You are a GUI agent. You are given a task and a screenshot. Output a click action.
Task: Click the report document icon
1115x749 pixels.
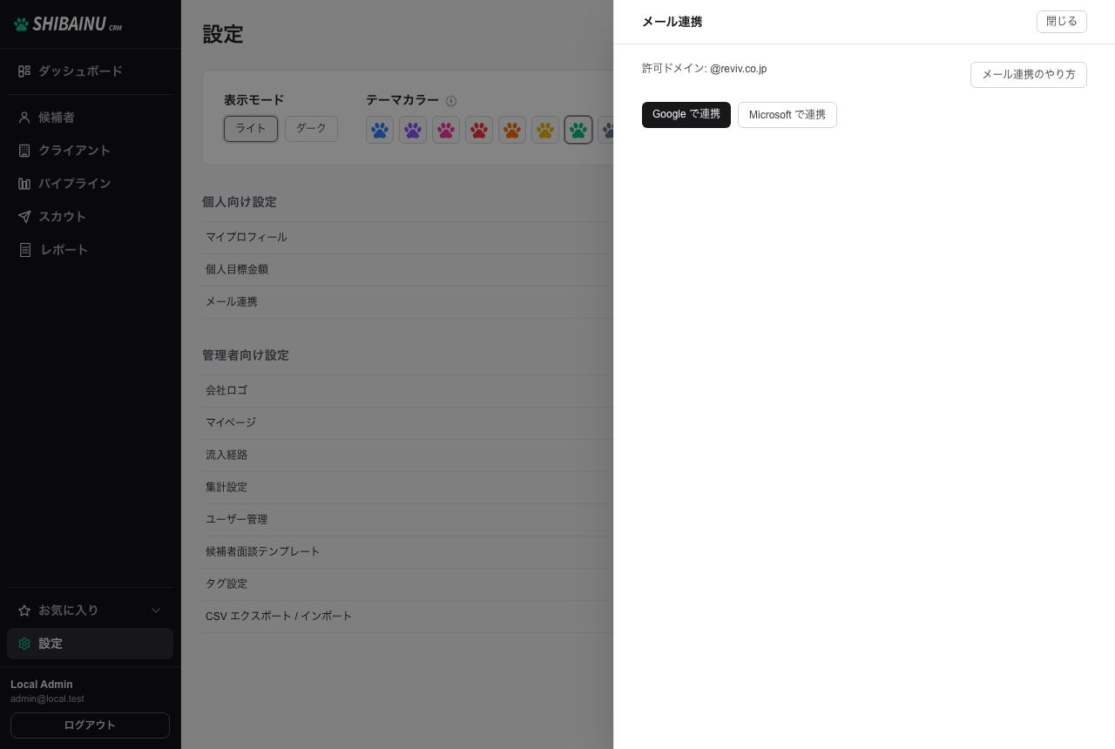point(25,250)
